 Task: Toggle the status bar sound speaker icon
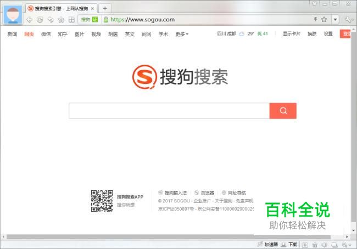pos(324,245)
